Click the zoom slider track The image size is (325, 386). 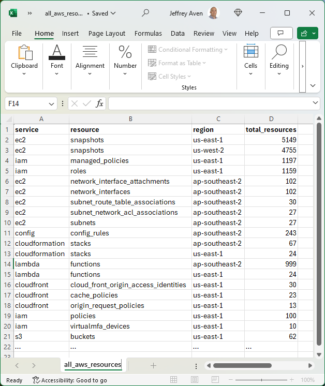261,380
